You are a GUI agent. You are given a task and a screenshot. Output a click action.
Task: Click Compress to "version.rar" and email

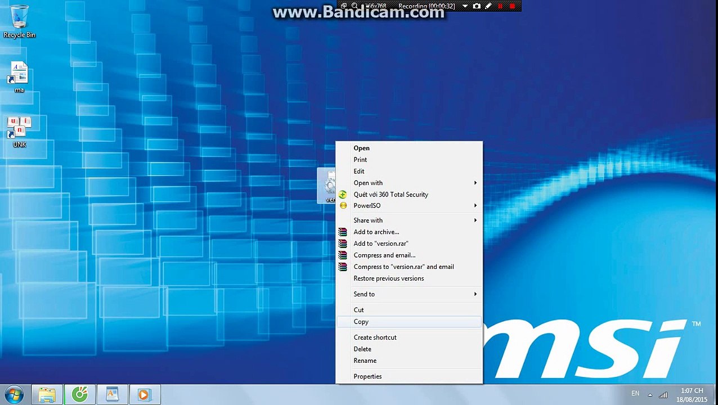point(409,267)
